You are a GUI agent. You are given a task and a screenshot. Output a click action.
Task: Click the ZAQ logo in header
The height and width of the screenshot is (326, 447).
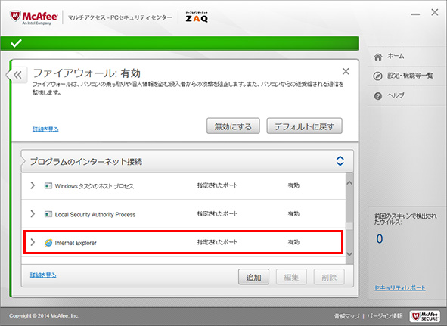pos(197,17)
